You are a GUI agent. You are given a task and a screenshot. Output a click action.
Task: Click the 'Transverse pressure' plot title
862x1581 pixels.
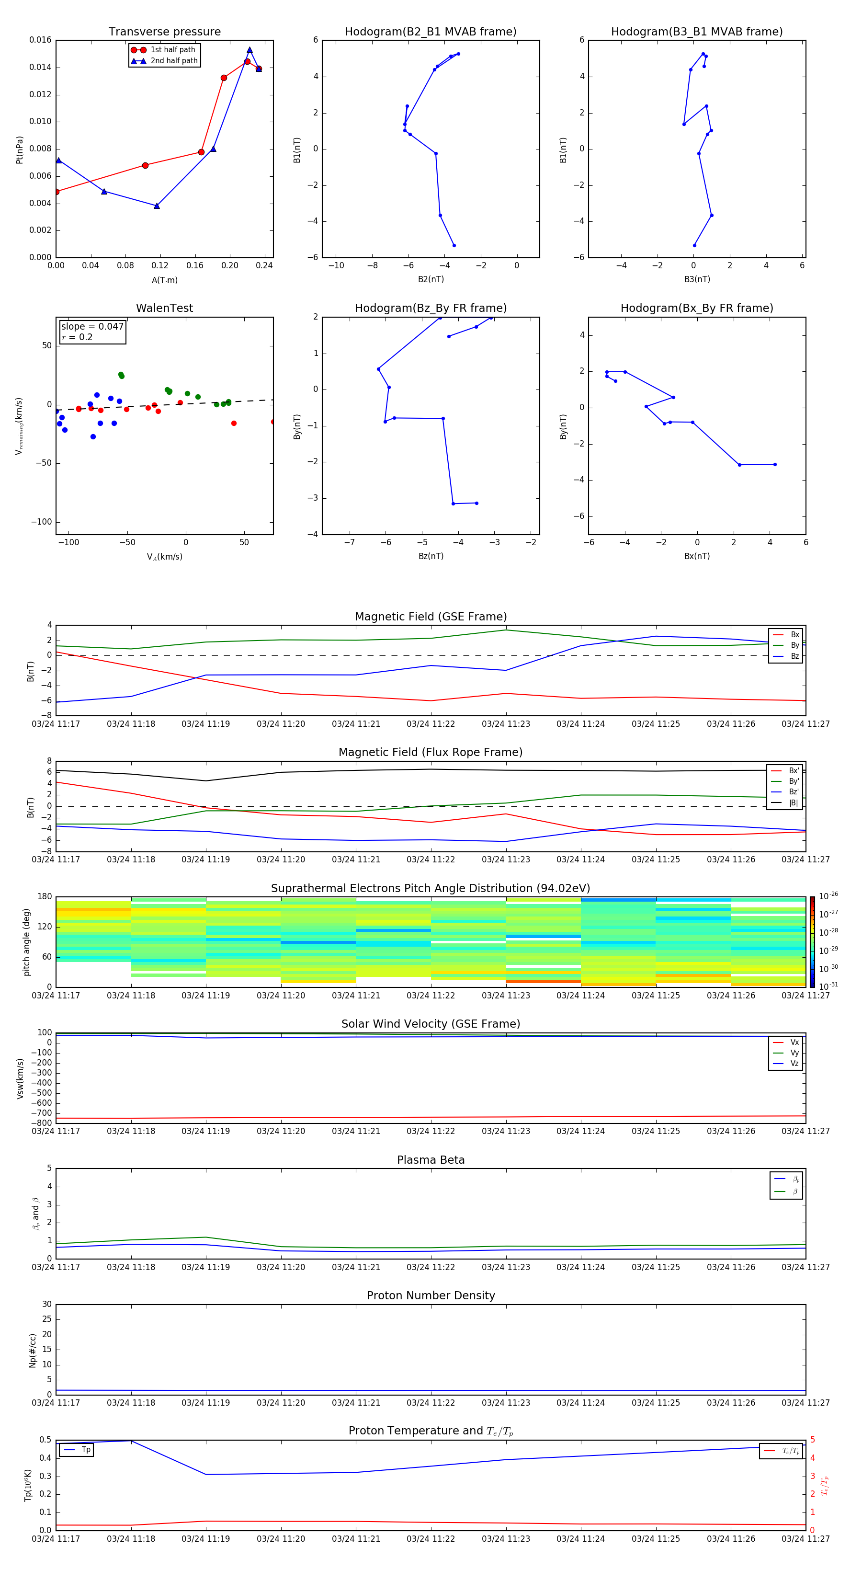[x=164, y=32]
